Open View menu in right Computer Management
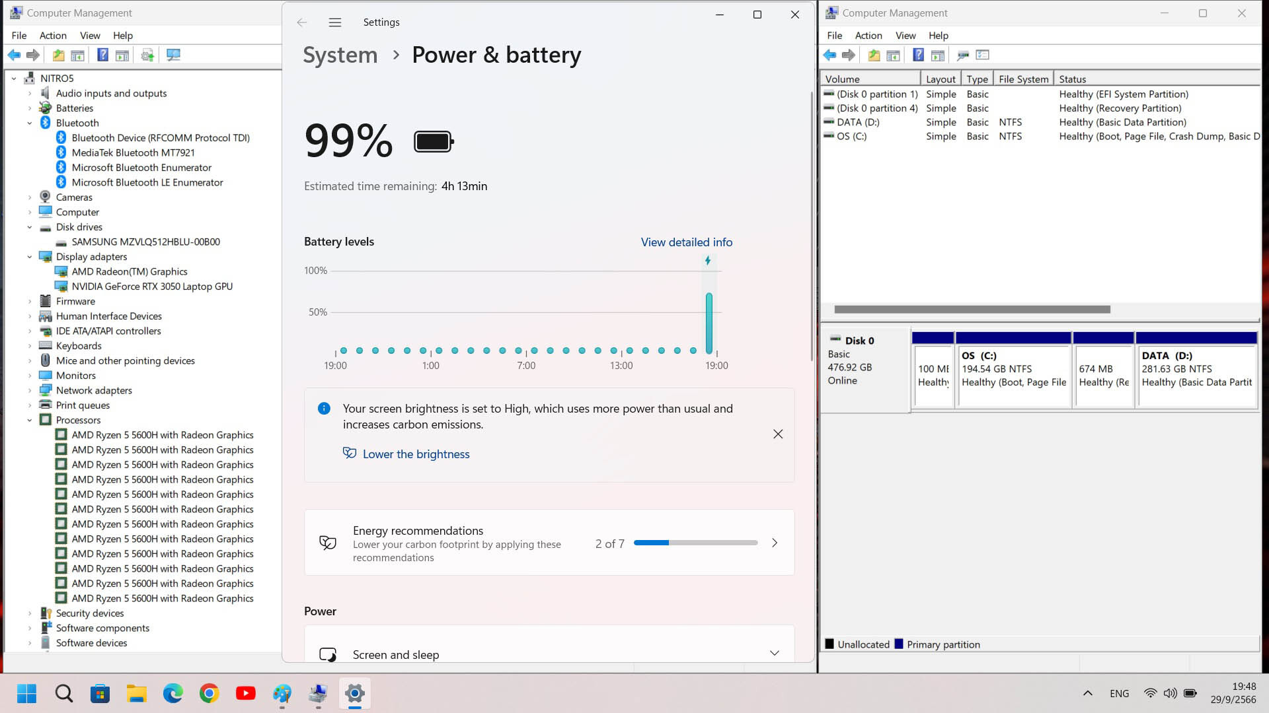The width and height of the screenshot is (1269, 713). pos(905,36)
